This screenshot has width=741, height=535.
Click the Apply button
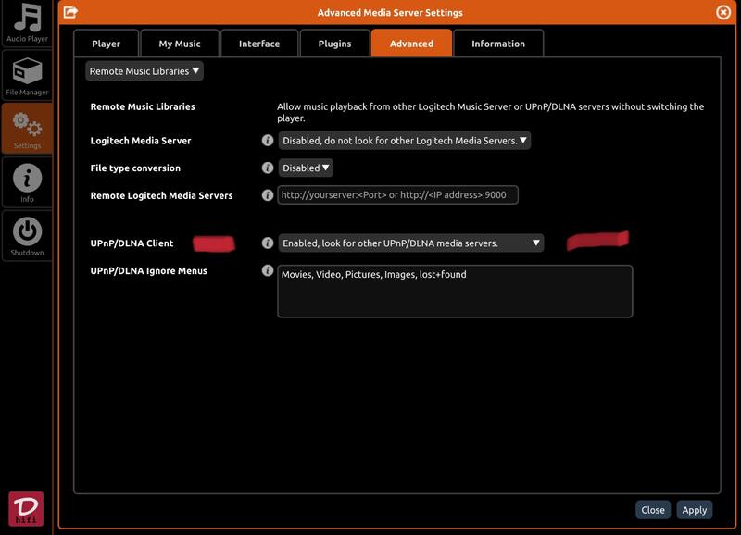(694, 510)
